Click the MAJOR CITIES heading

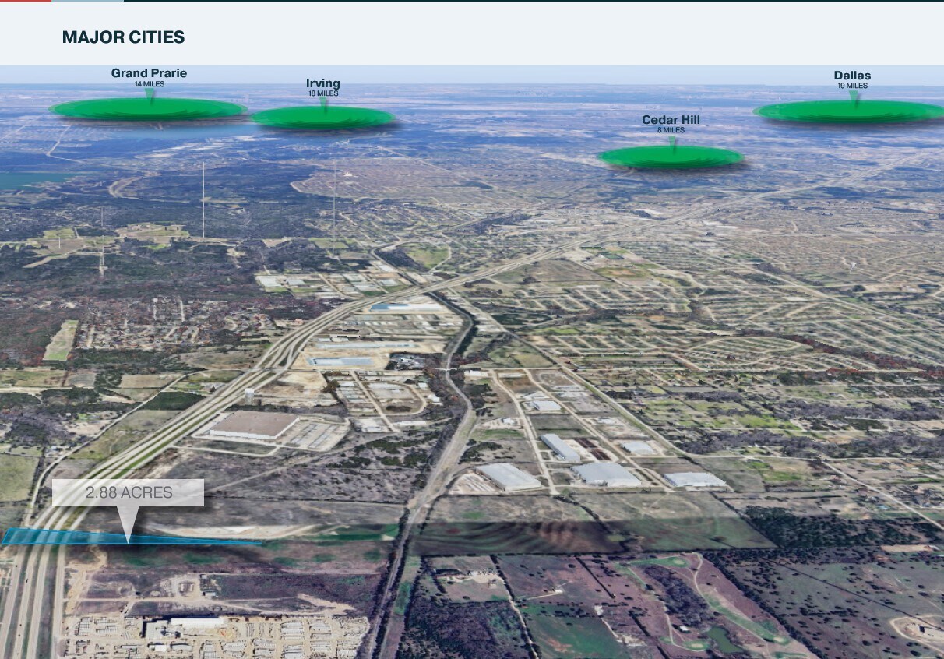123,37
